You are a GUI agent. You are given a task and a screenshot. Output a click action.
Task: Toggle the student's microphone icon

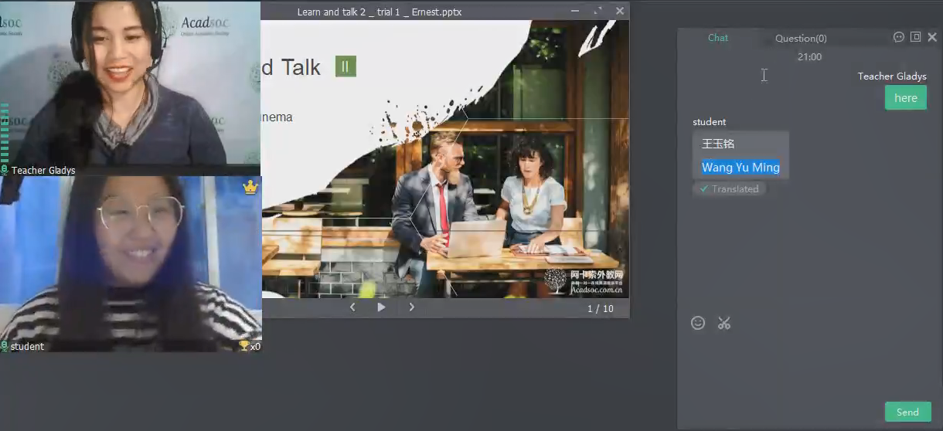click(5, 346)
